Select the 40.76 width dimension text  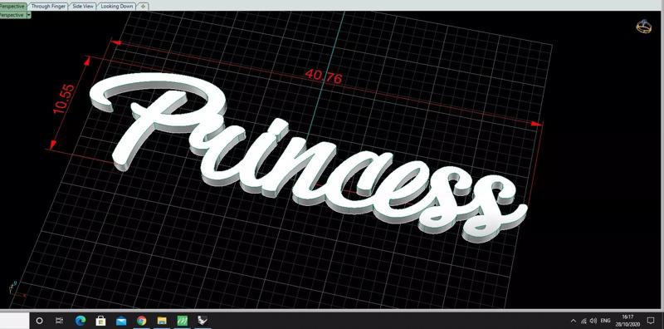coord(323,76)
